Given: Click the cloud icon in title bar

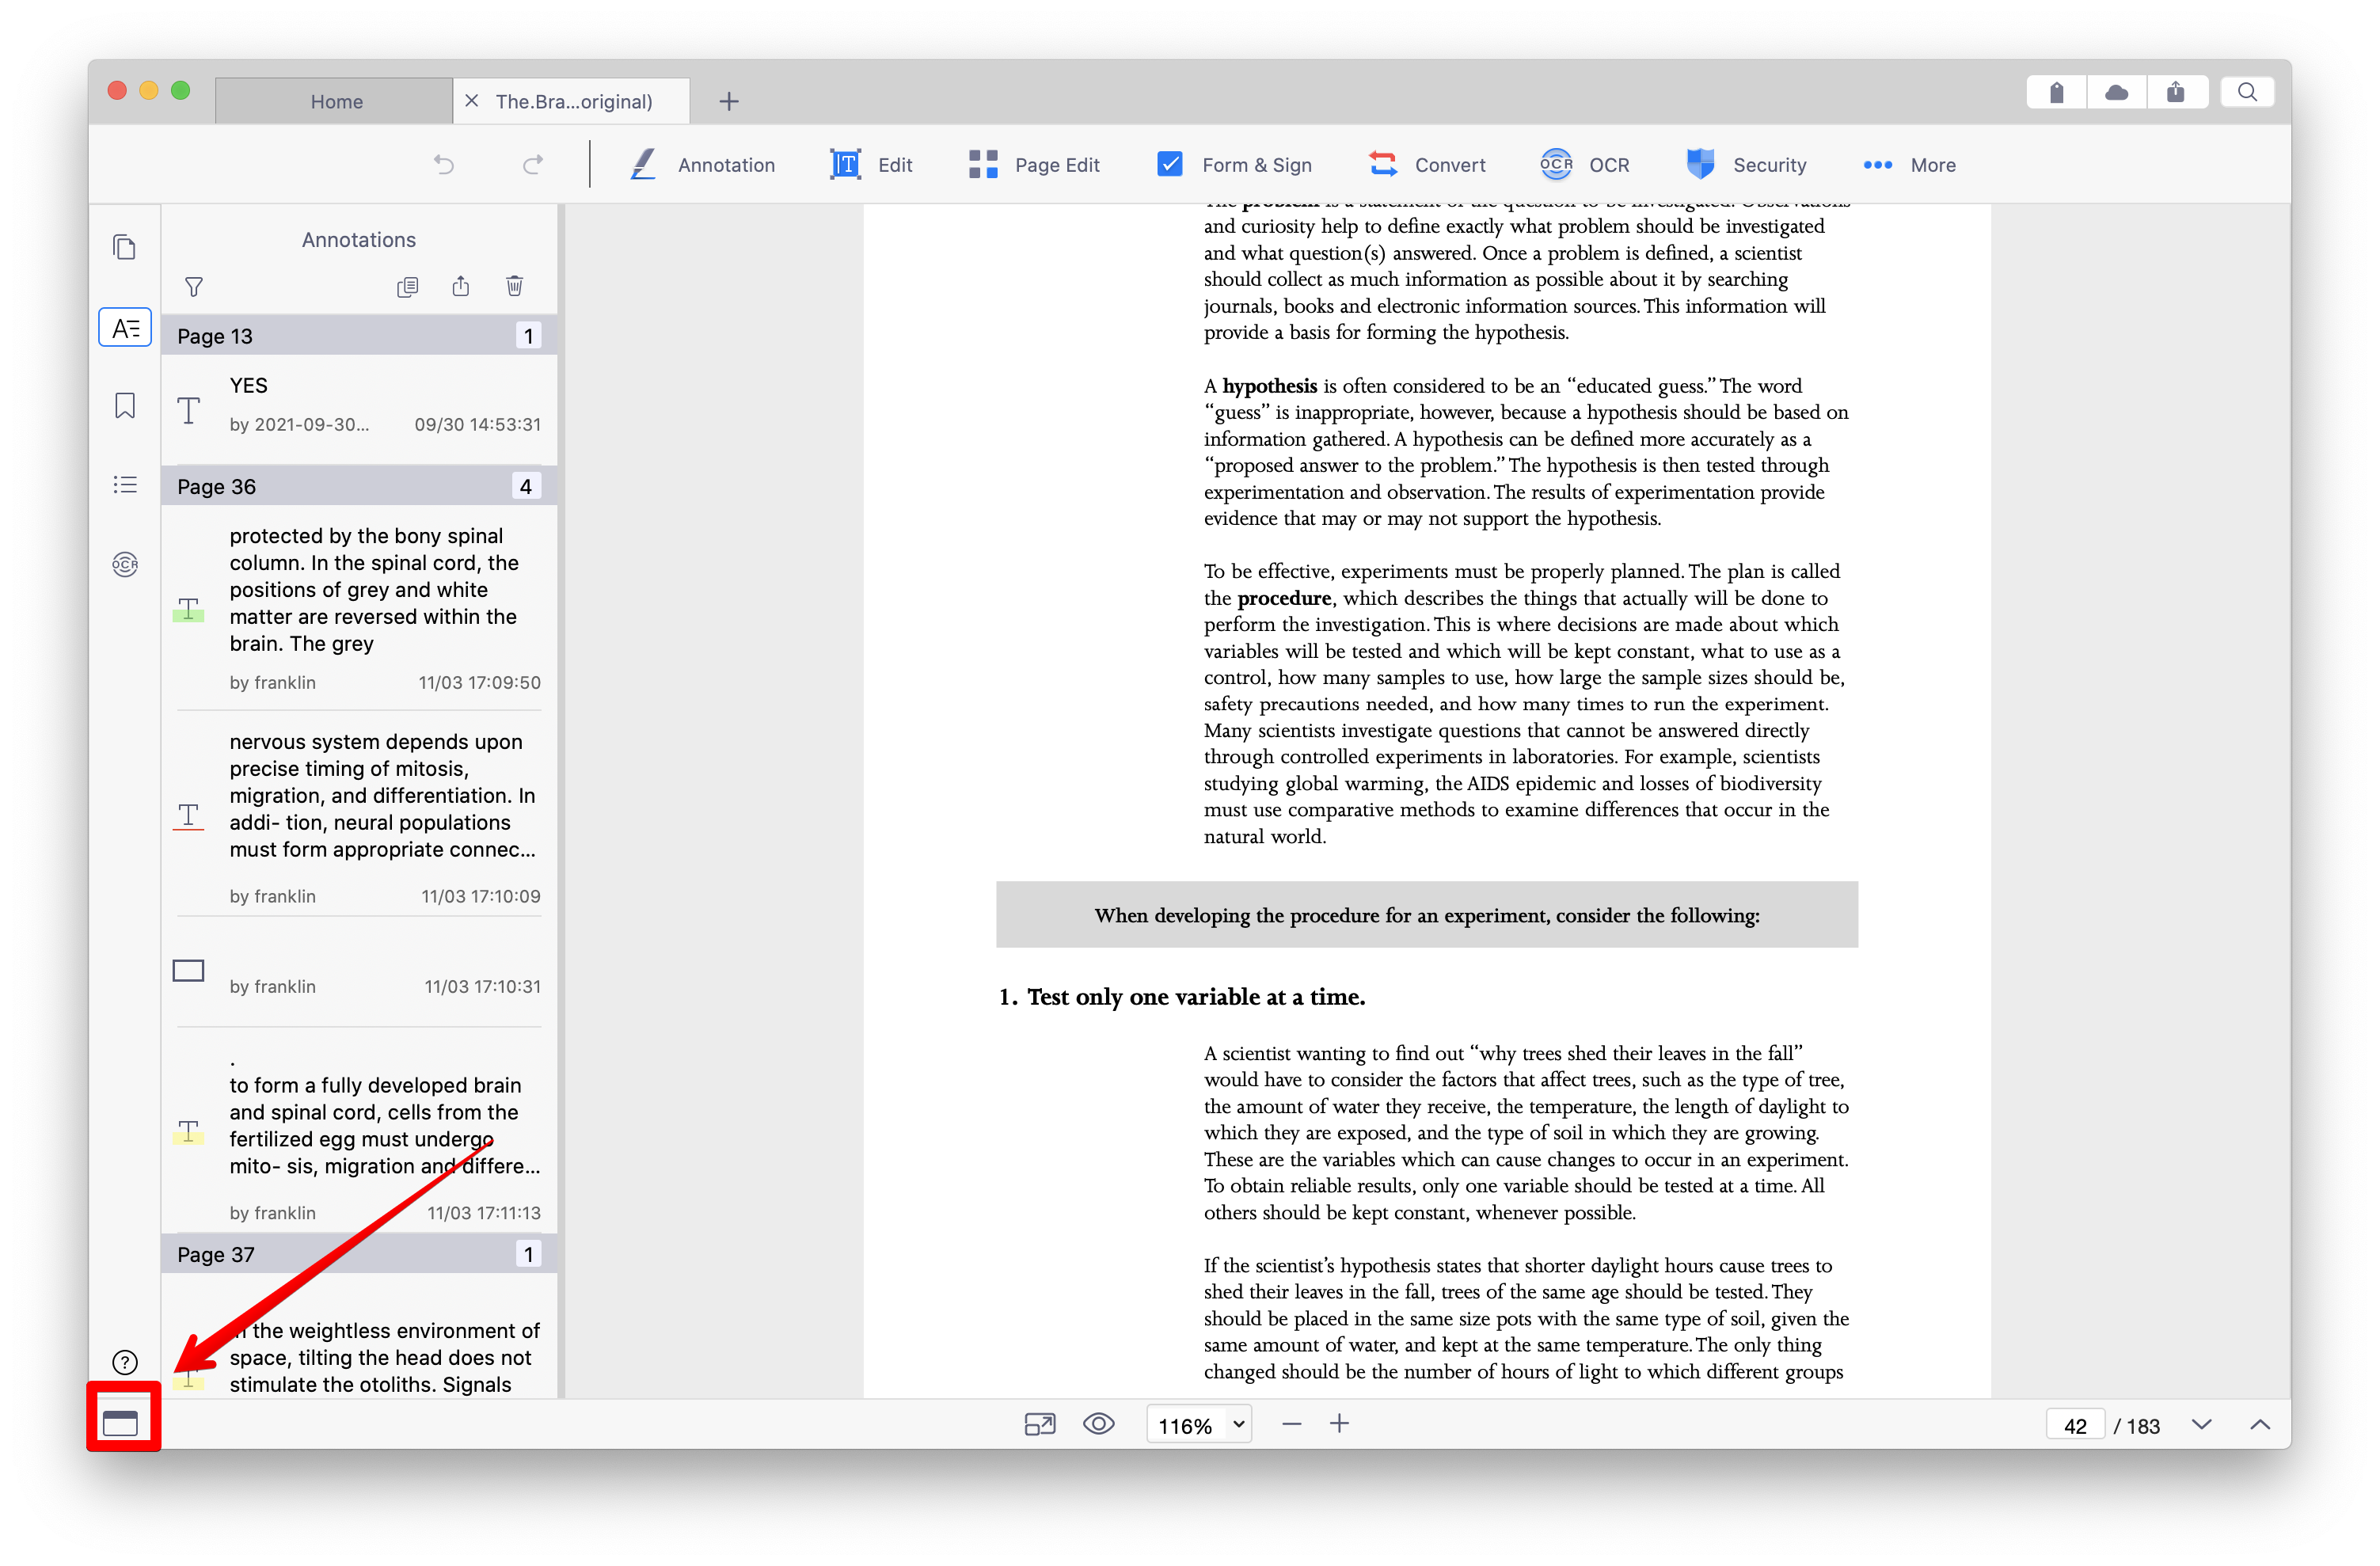Looking at the screenshot, I should point(2116,93).
